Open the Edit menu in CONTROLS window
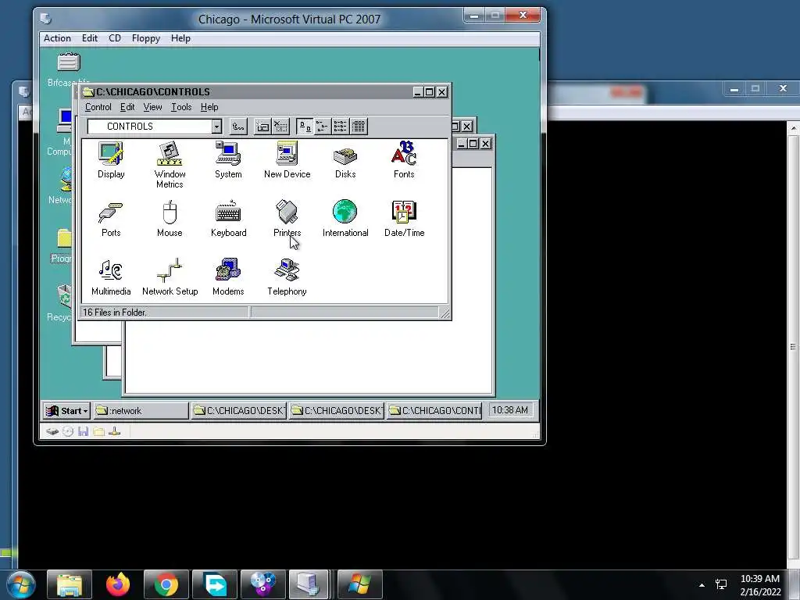800x600 pixels. [x=127, y=107]
